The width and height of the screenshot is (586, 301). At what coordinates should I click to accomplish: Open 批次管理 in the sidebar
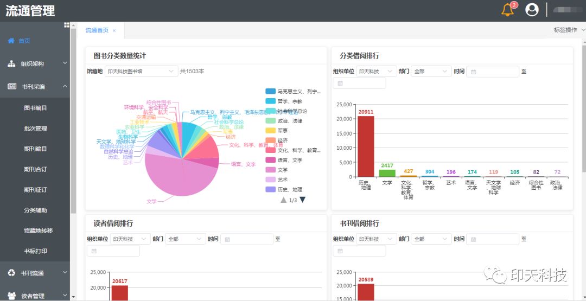point(35,129)
